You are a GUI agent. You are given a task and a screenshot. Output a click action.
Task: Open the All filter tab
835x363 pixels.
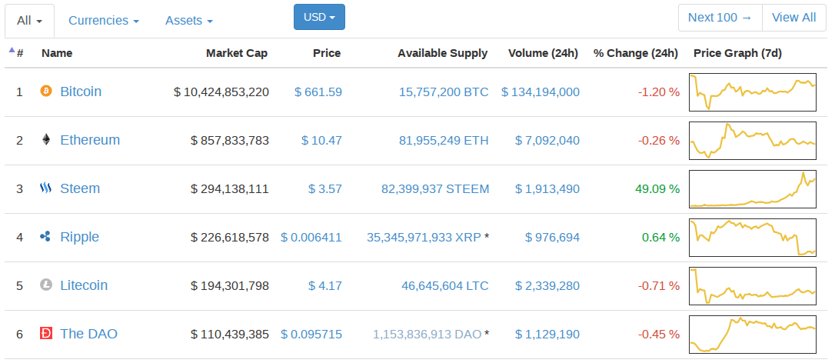pos(29,21)
